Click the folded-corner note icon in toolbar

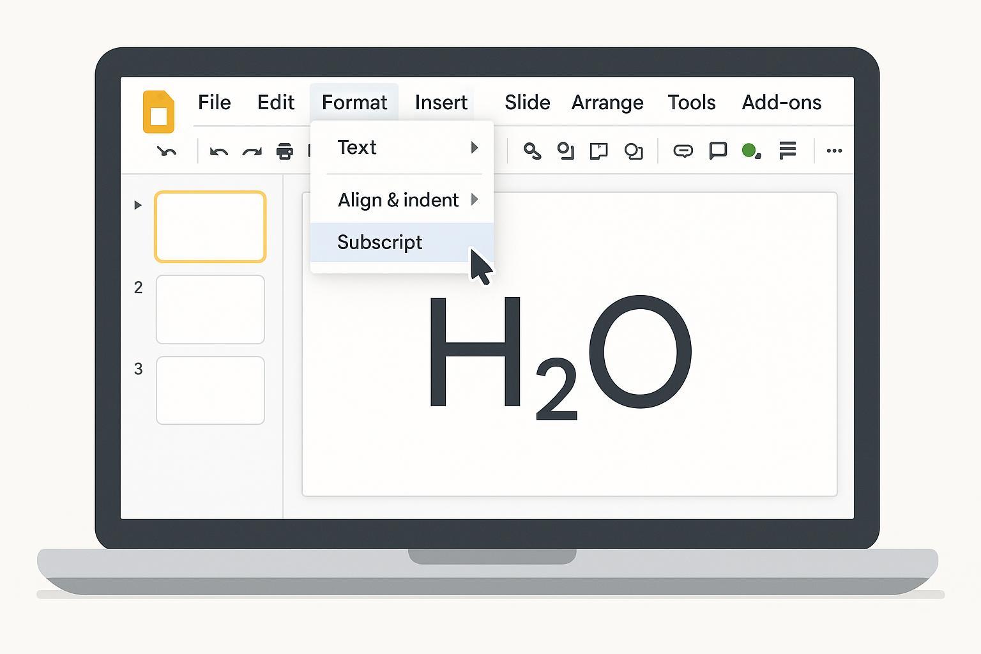tap(598, 151)
